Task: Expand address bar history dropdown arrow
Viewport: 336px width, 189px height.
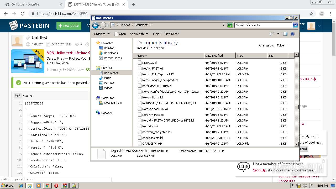Action: pyautogui.click(x=223, y=25)
